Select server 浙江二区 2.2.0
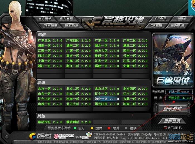The width and height of the screenshot is (195, 144). click(x=79, y=66)
